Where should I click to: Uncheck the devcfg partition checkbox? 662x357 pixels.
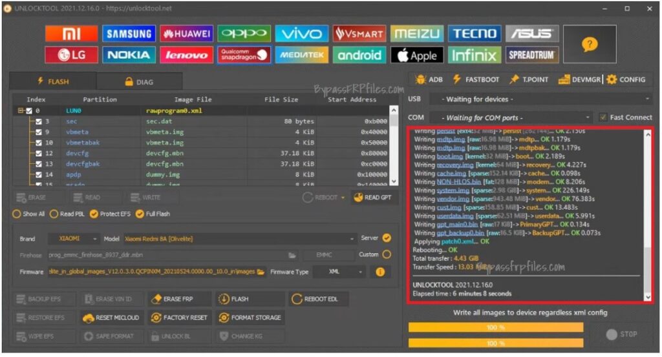coord(39,154)
